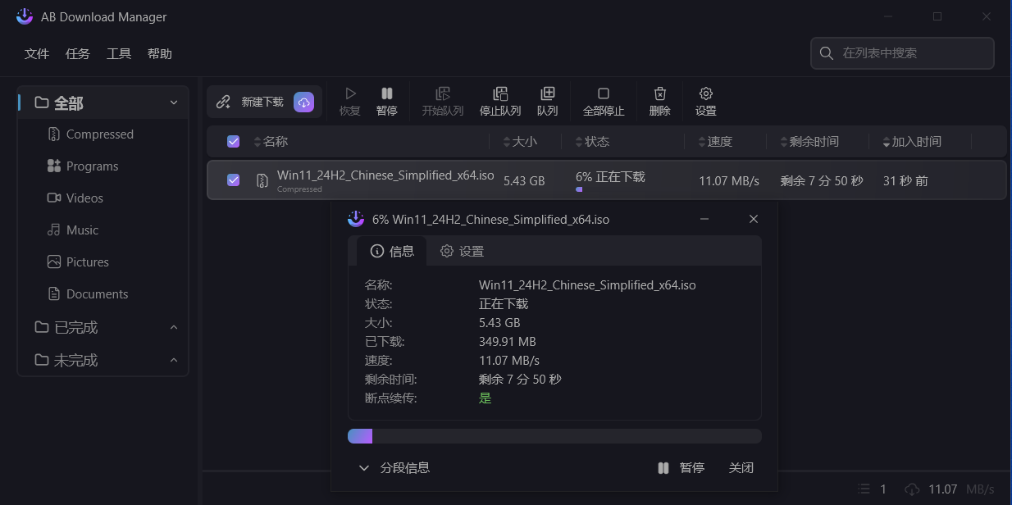The width and height of the screenshot is (1012, 505).
Task: Click the dialog download progress bar
Action: [554, 436]
